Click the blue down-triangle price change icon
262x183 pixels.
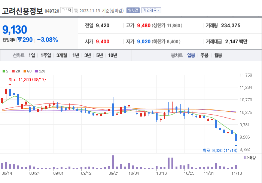click(19, 40)
